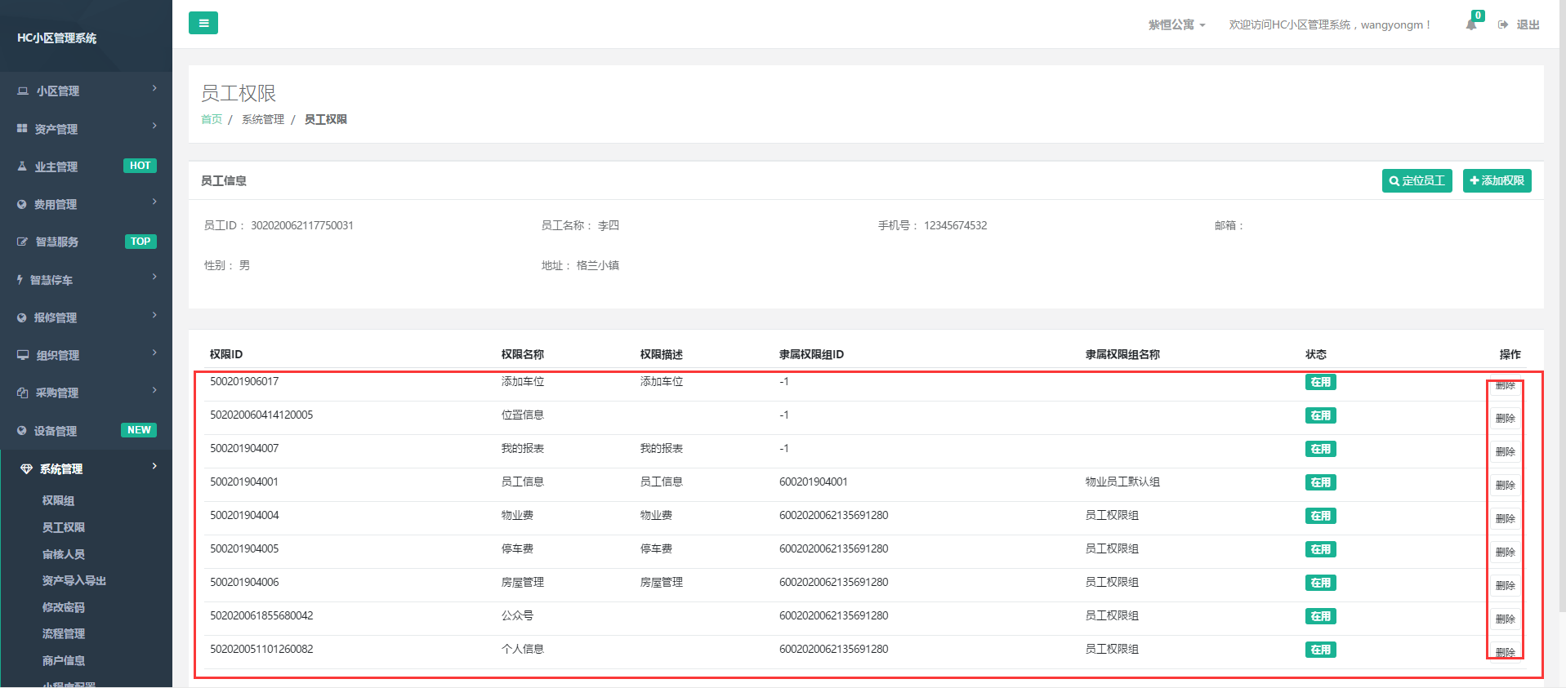Screen dimensions: 1566x688
Task: Delete the 物业费 permission row
Action: [1505, 518]
